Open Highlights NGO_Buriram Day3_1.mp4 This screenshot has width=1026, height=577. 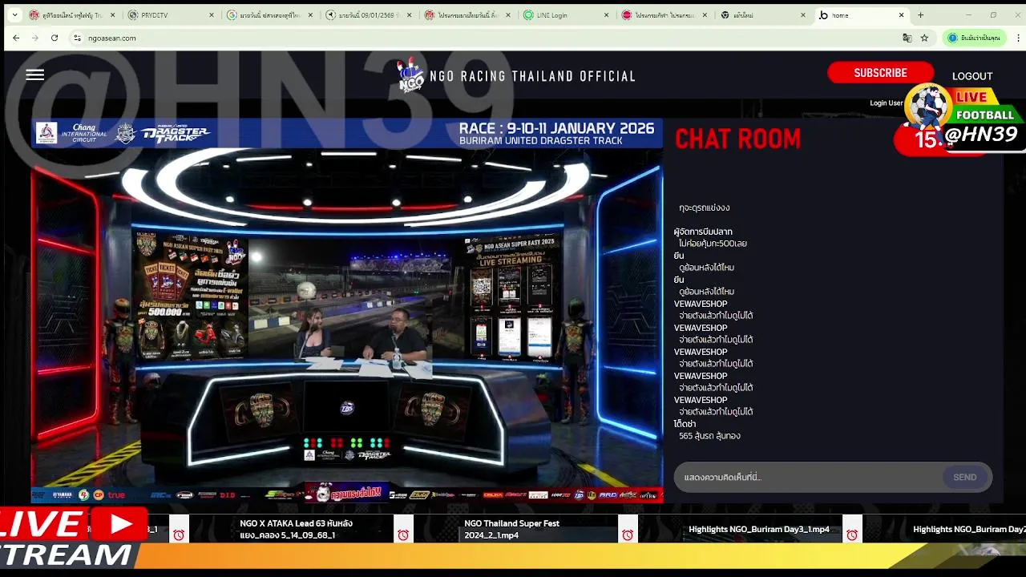759,529
